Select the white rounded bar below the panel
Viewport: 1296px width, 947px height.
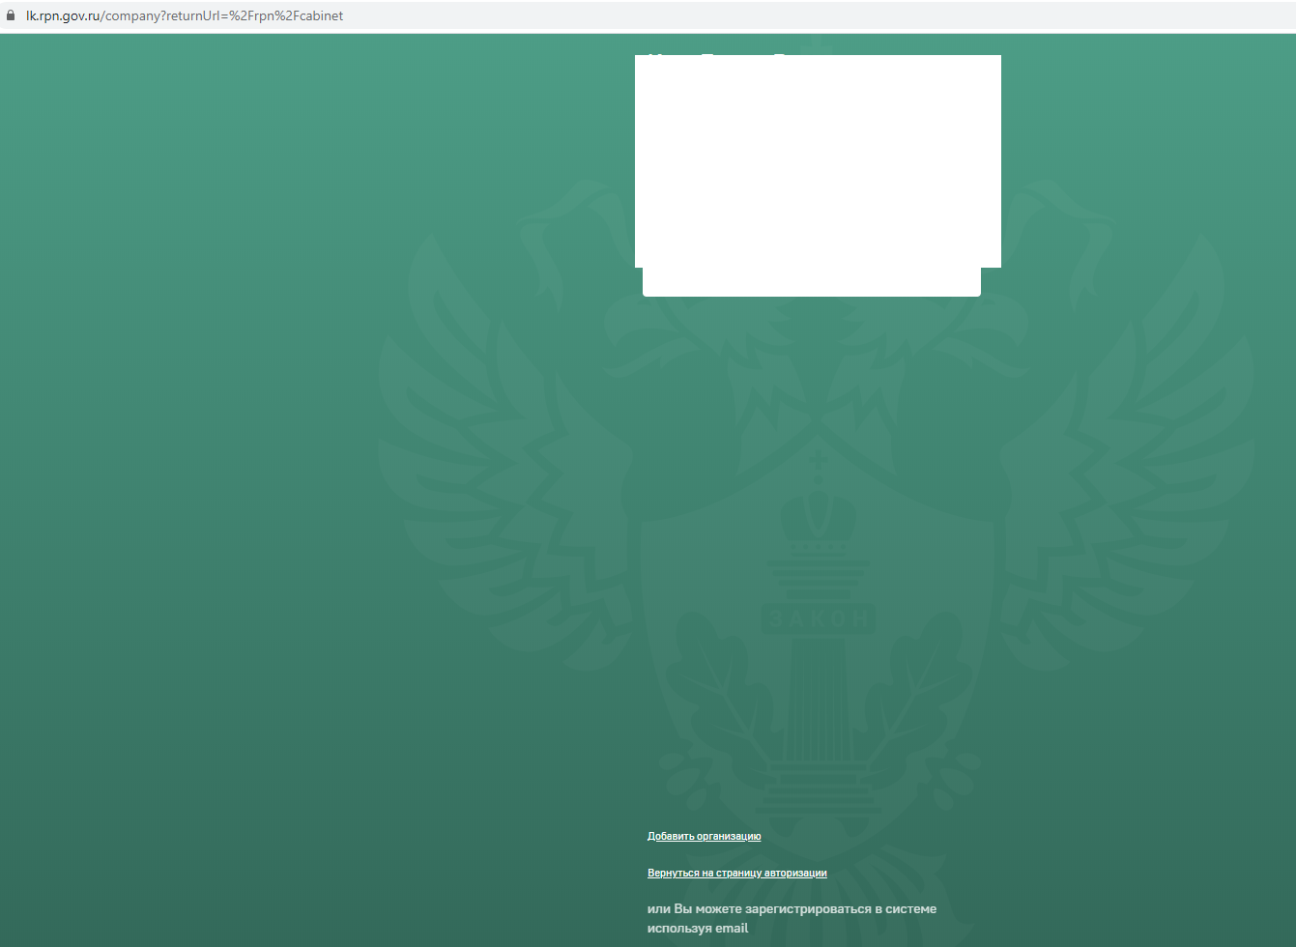point(812,282)
